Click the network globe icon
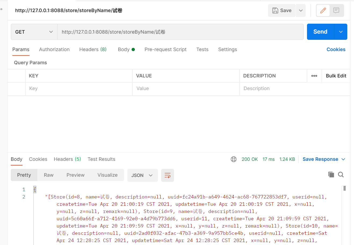Screen dimensions: 354x245 click(234, 159)
